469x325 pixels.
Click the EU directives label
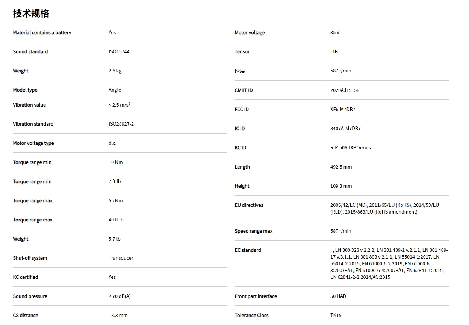point(249,205)
